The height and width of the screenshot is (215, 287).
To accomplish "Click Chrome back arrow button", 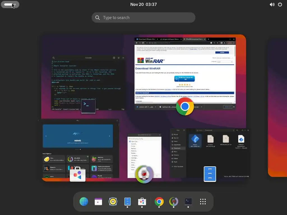I will click(136, 43).
